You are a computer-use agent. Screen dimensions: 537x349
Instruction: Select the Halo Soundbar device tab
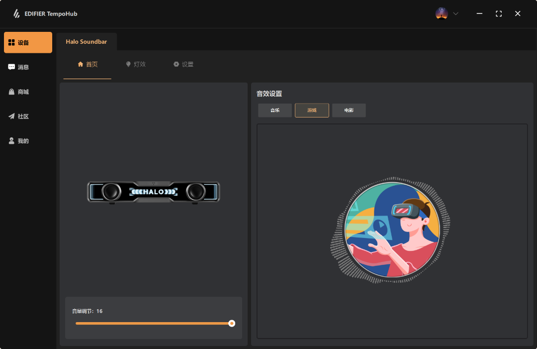pyautogui.click(x=87, y=42)
